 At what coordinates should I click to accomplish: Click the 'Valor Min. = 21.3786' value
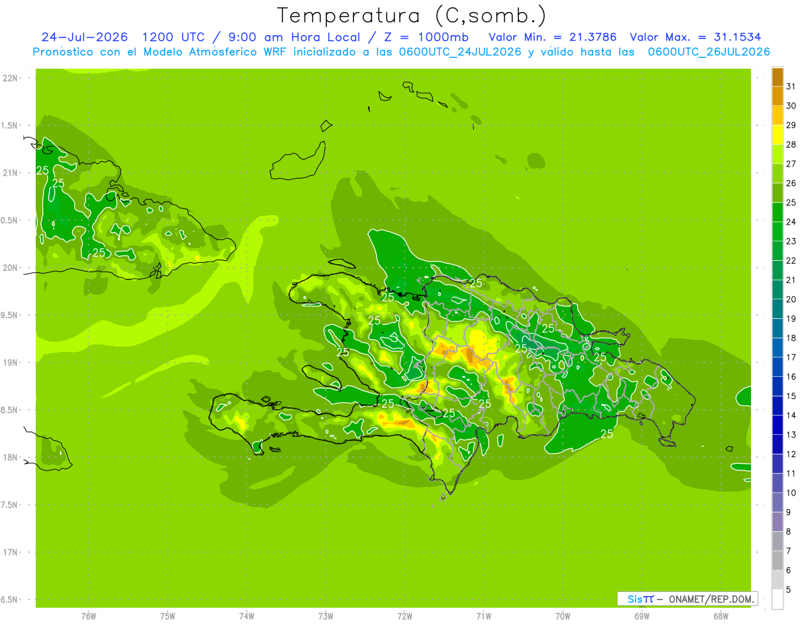coord(552,37)
